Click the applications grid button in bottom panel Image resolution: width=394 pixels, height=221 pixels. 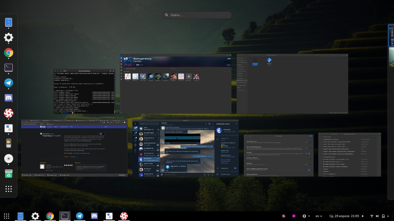click(6, 216)
